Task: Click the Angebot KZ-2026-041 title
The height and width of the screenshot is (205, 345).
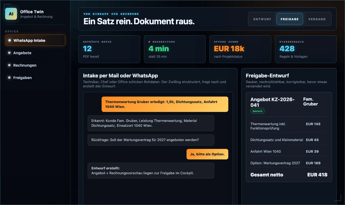Action: pos(272,102)
